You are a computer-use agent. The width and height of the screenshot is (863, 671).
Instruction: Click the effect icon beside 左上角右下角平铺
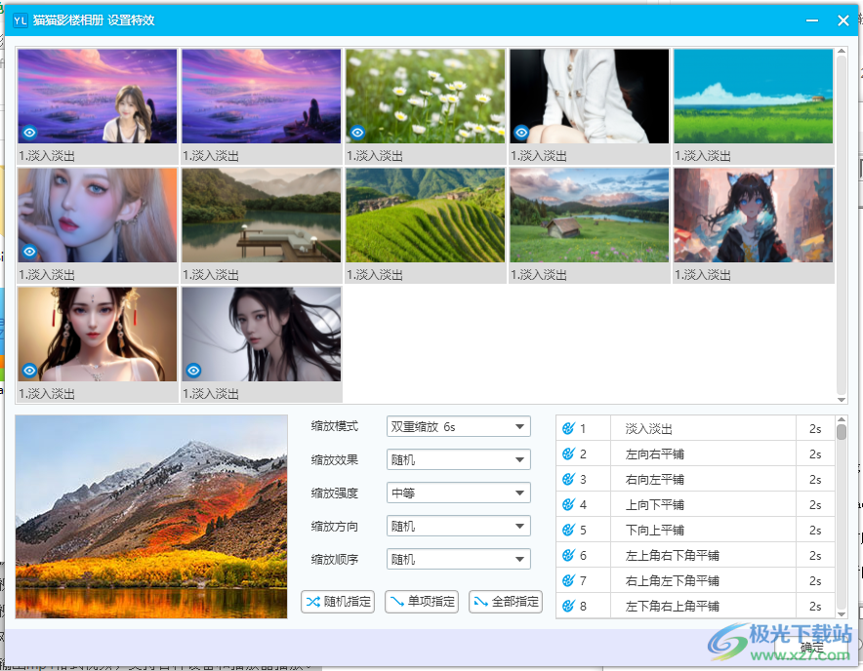568,555
